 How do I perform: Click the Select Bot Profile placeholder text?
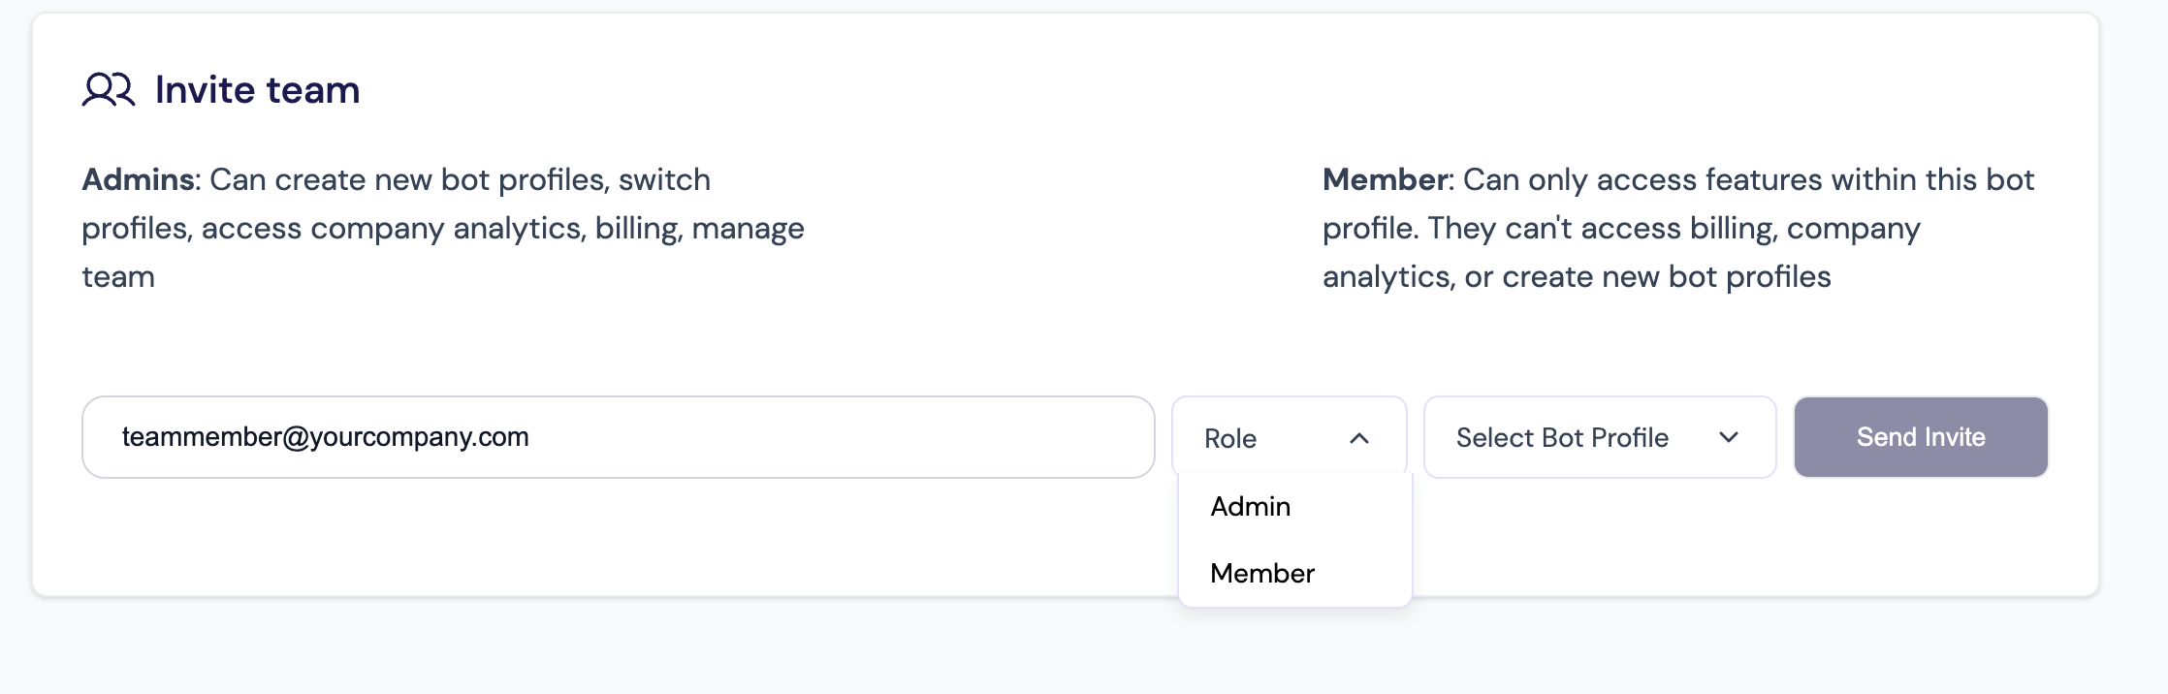tap(1562, 438)
